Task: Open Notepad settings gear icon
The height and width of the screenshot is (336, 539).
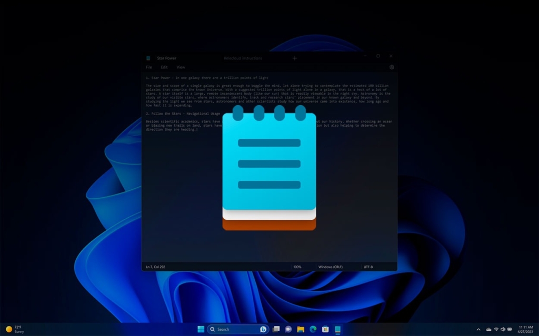Action: (x=392, y=67)
